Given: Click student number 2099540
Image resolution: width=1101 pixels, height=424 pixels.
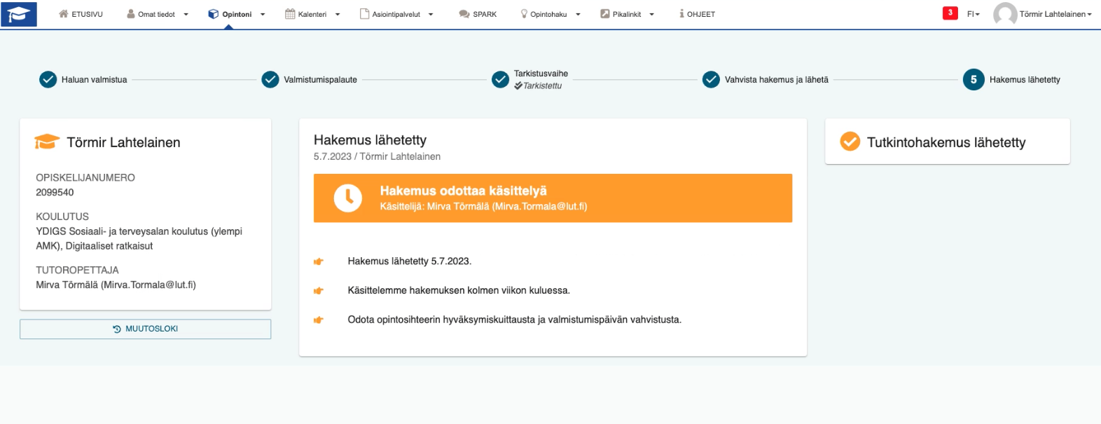Looking at the screenshot, I should 55,192.
